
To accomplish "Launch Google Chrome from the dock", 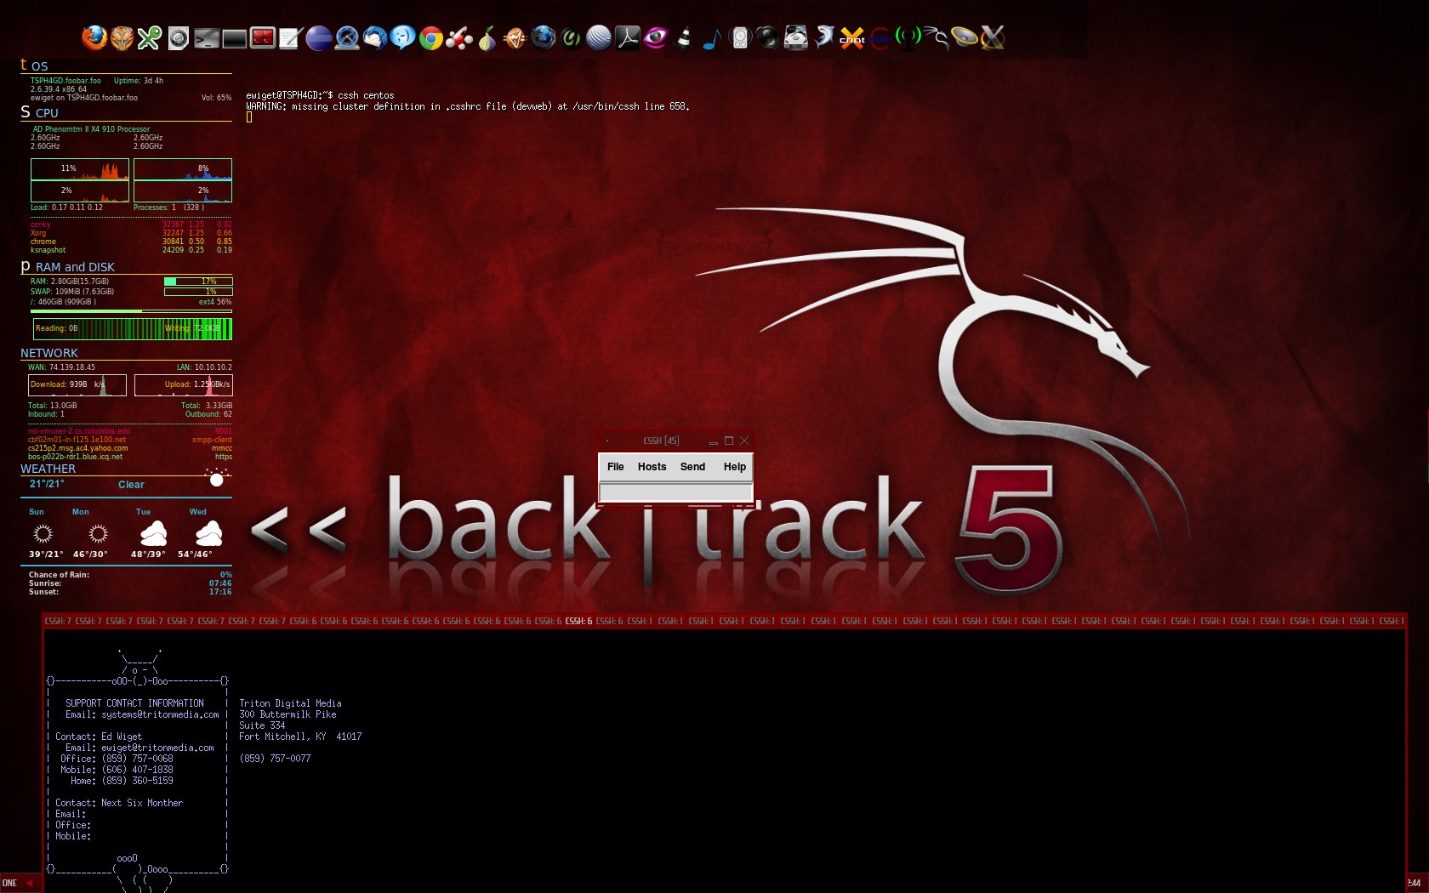I will [x=431, y=38].
